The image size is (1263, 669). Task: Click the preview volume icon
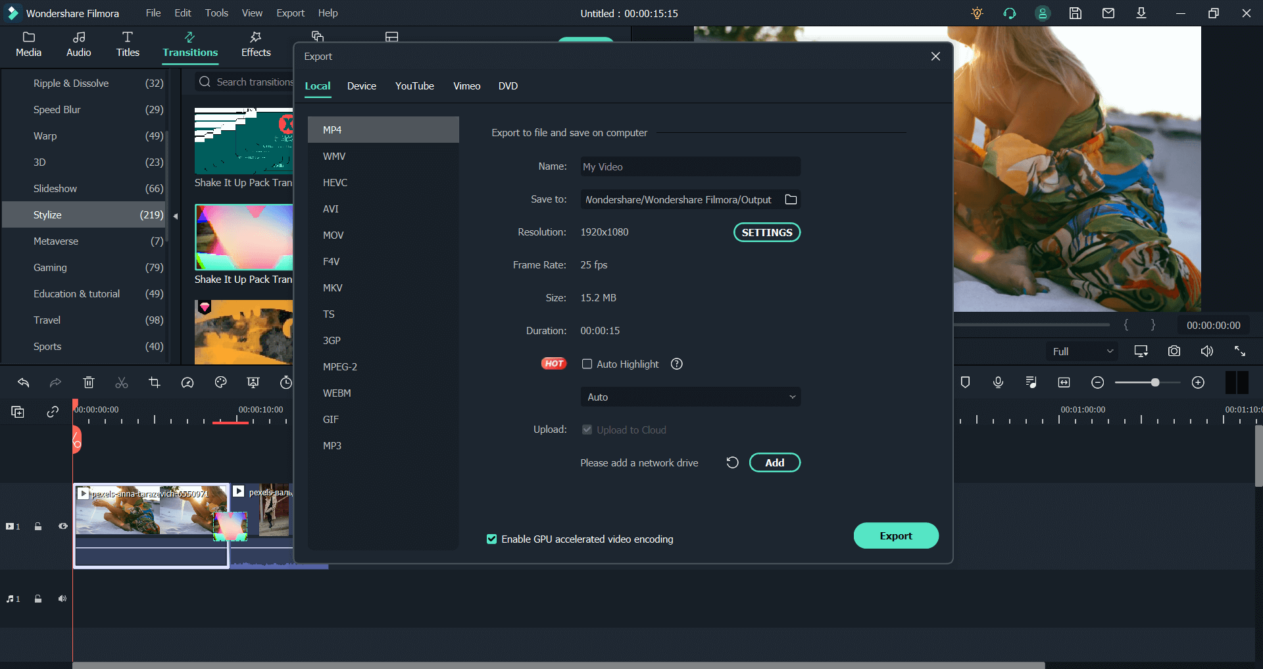[x=1207, y=351]
